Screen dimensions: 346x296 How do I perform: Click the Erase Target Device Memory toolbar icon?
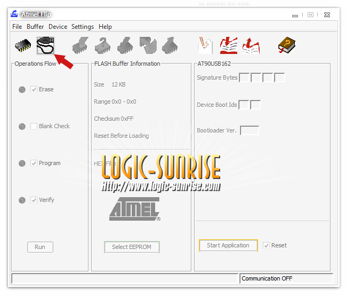(x=81, y=45)
